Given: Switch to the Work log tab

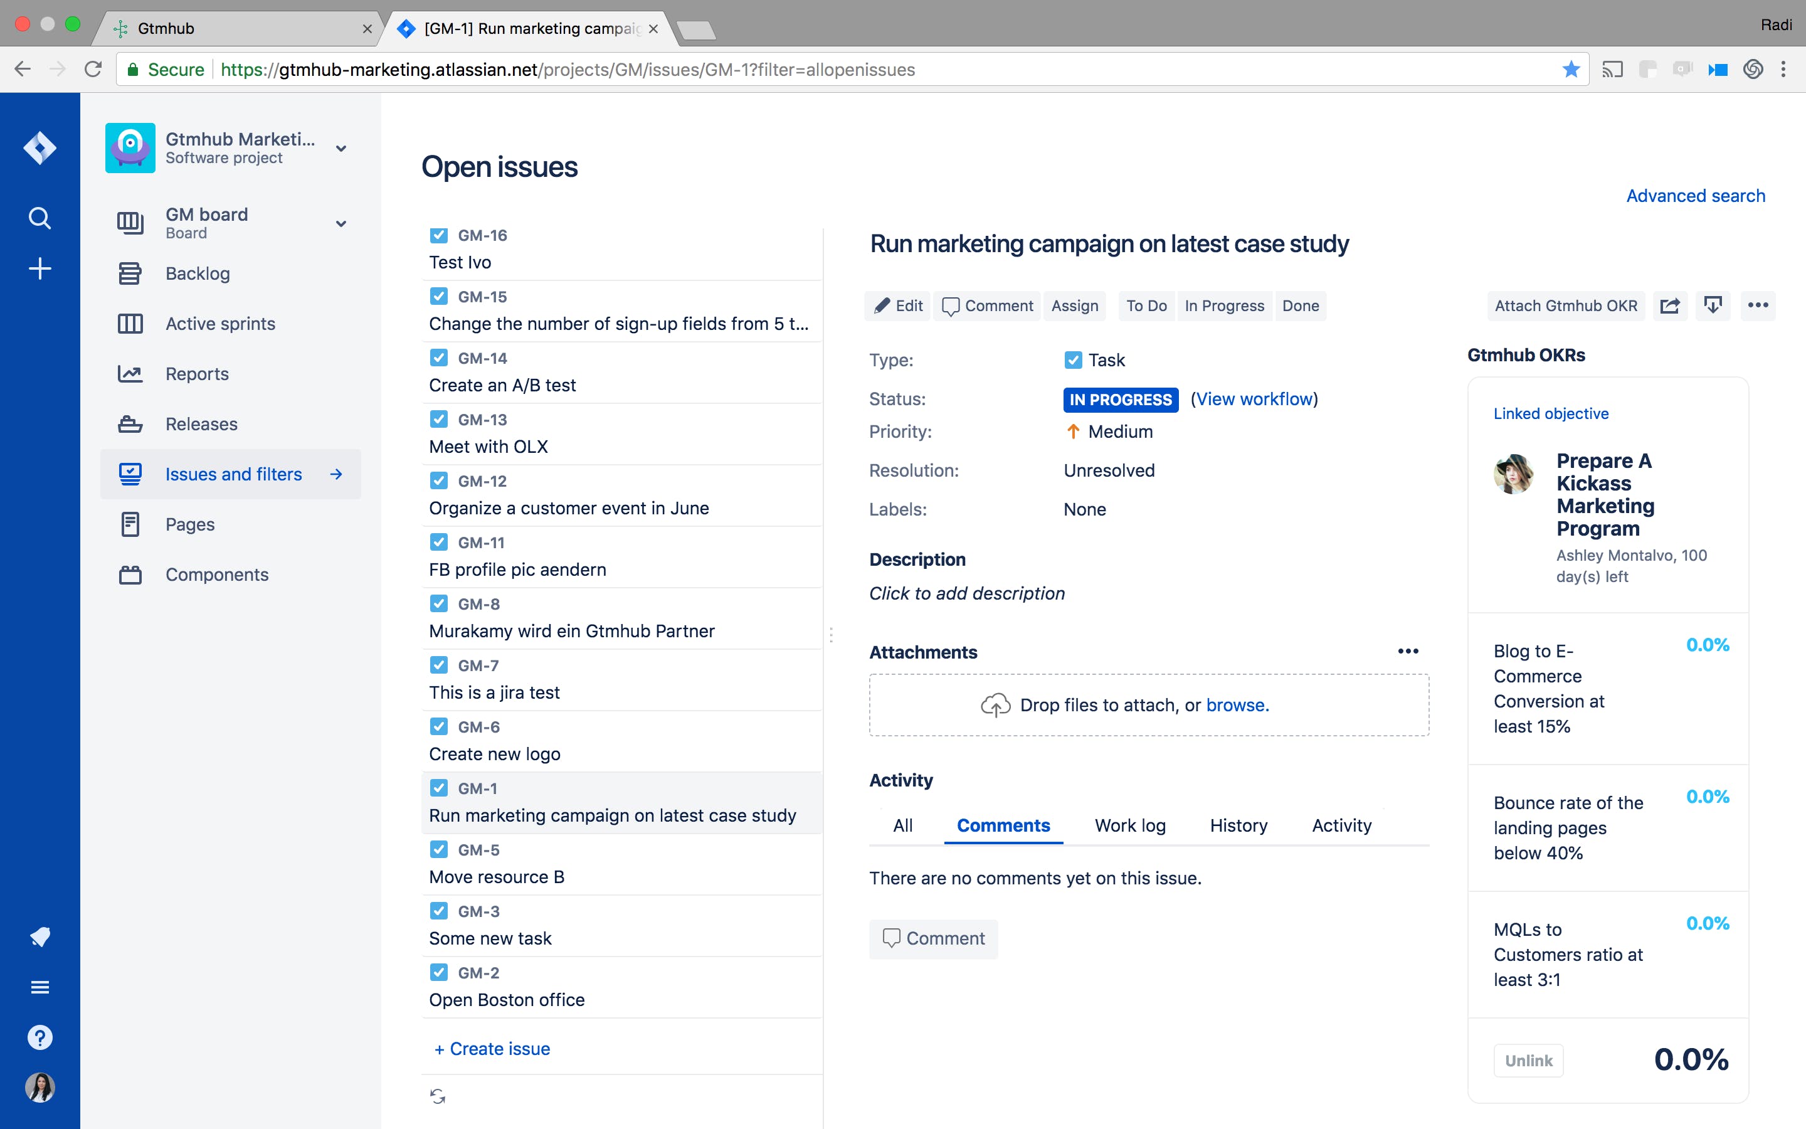Looking at the screenshot, I should [x=1129, y=825].
